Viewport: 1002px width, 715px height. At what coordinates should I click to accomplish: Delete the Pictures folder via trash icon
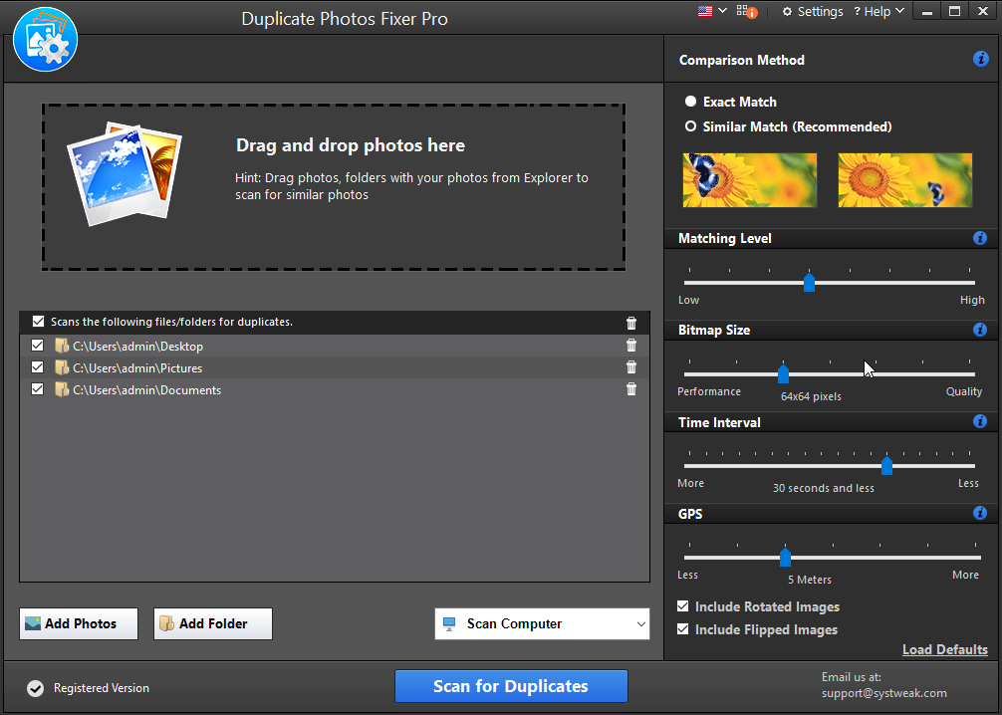630,366
